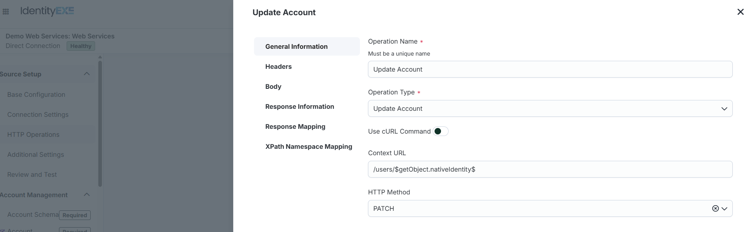
Task: Click the Healthy status badge
Action: tap(81, 46)
